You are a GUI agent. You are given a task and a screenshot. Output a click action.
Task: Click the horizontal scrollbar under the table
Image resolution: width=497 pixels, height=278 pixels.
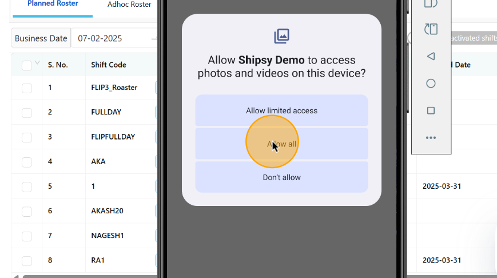point(90,276)
